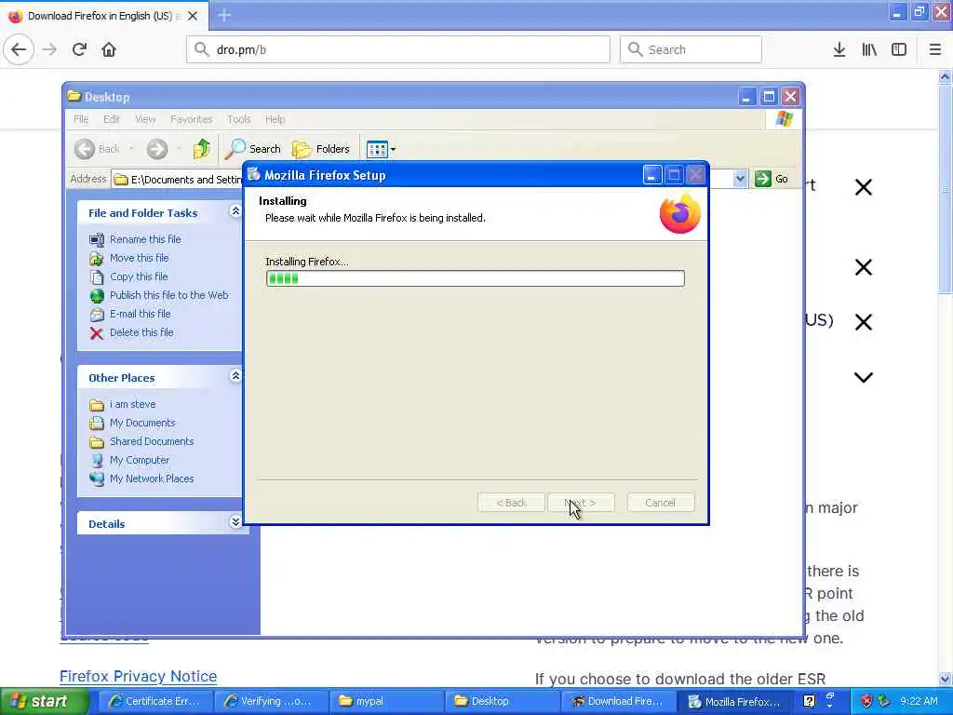Viewport: 953px width, 715px height.
Task: Open File menu in Desktop window
Action: (81, 119)
